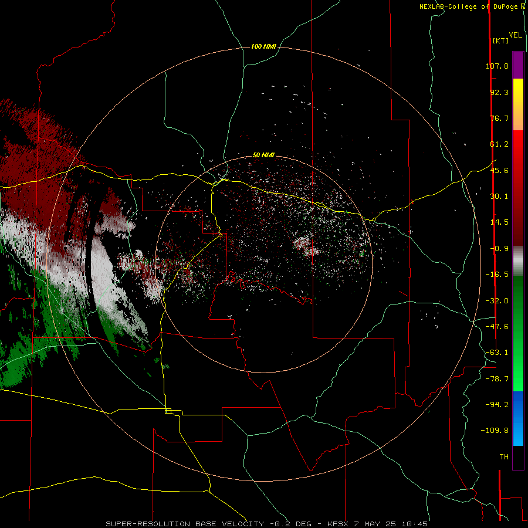Select the 76.7 velocity scale label
The width and height of the screenshot is (528, 528).
pyautogui.click(x=499, y=118)
